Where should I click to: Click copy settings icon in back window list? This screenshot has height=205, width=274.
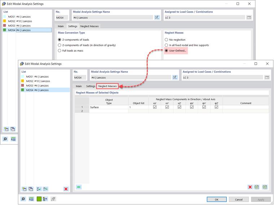coord(13,129)
